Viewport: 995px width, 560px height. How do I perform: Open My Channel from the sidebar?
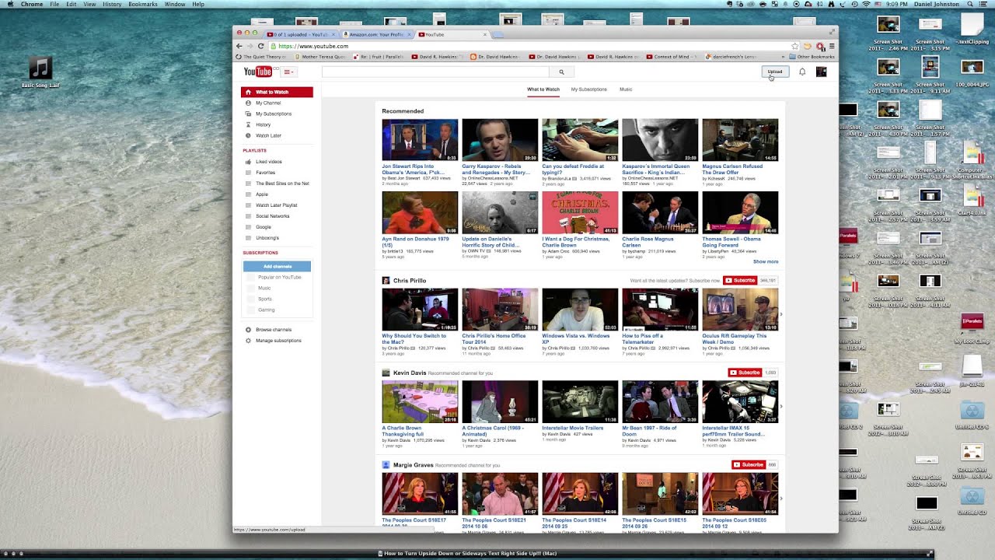268,103
